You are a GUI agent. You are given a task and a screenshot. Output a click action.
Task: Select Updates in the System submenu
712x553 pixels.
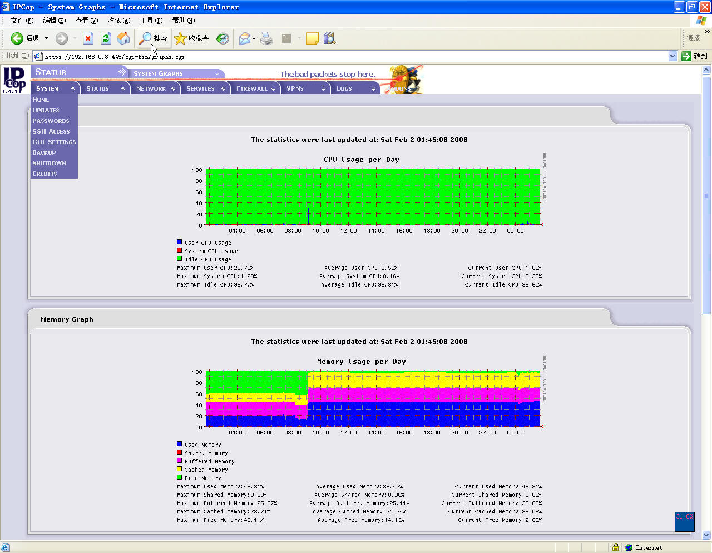(46, 110)
